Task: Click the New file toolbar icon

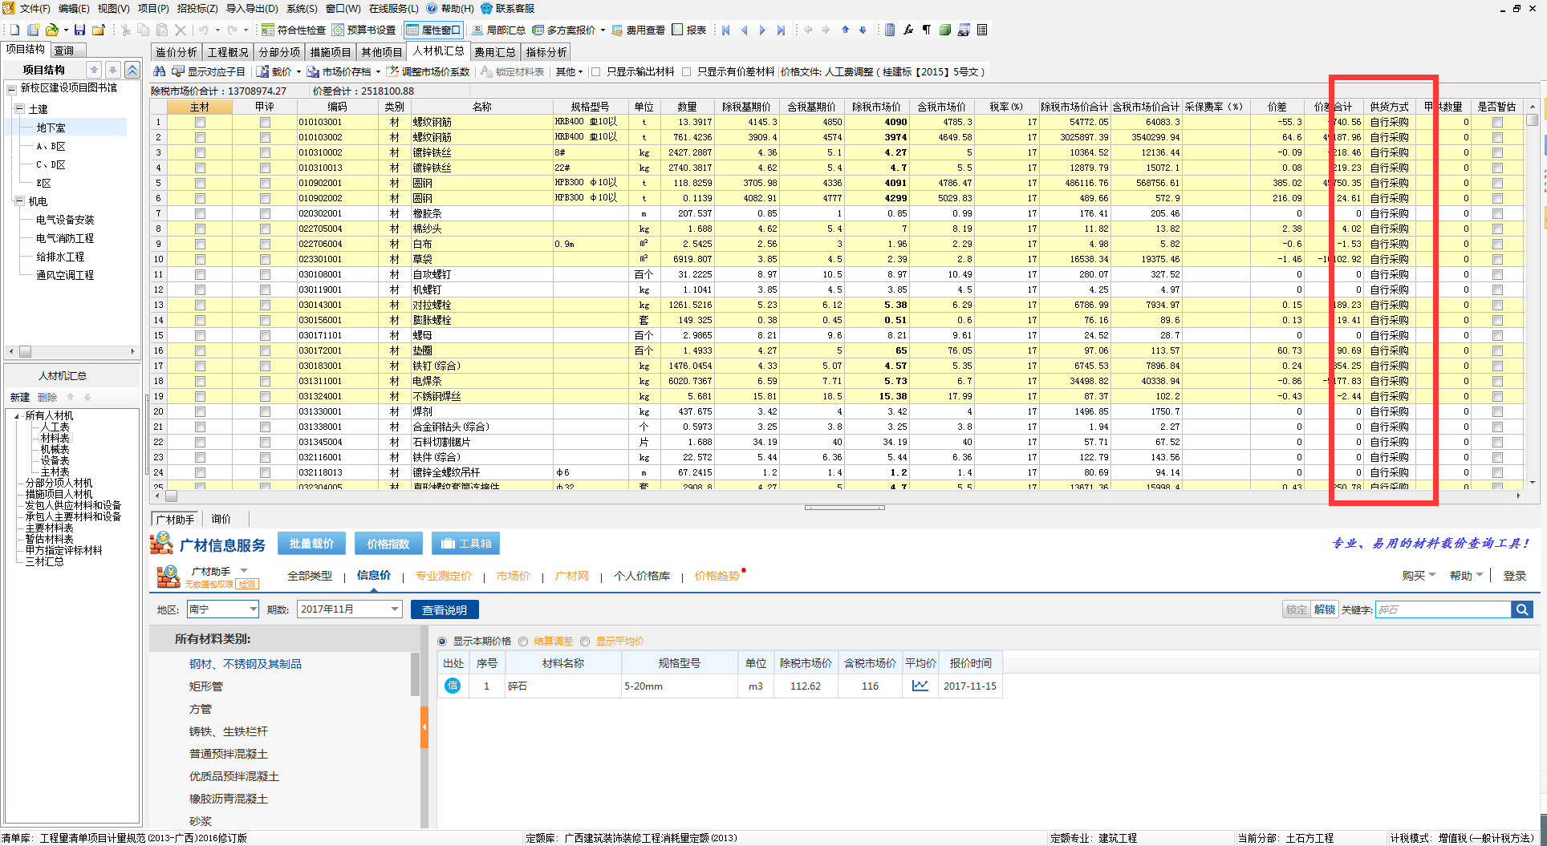Action: pyautogui.click(x=14, y=30)
